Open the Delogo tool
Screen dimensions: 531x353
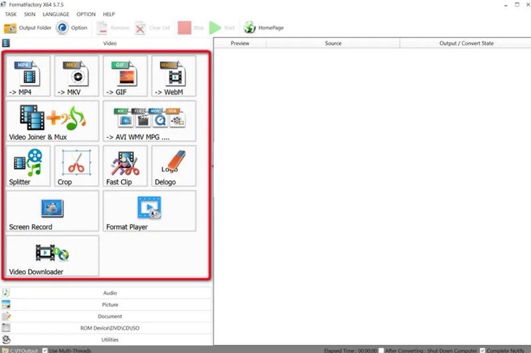click(x=173, y=166)
